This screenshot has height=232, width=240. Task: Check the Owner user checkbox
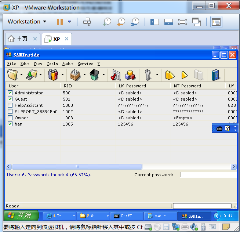point(10,117)
